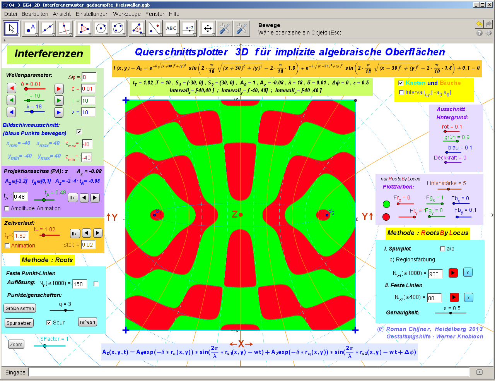Viewport: 495px width, 381px height.
Task: Select the Move tool
Action: tap(11, 28)
